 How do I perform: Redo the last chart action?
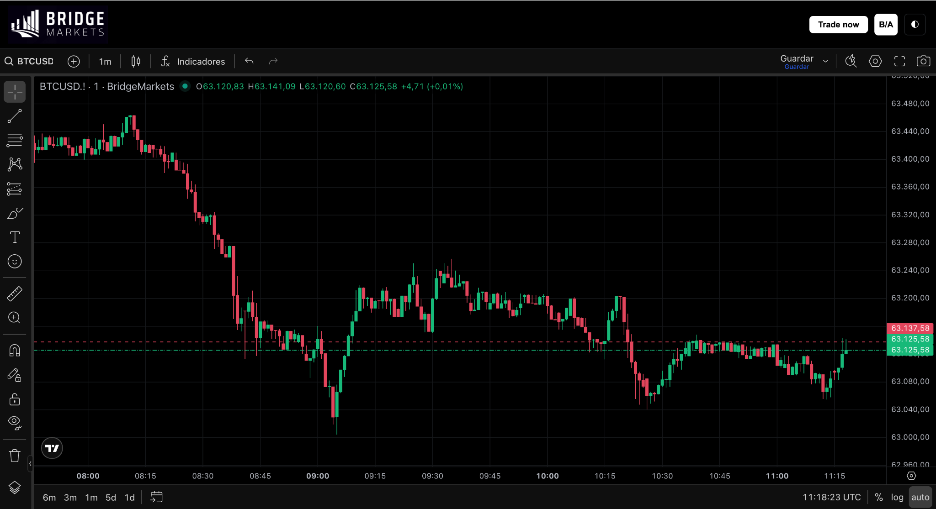click(x=273, y=61)
